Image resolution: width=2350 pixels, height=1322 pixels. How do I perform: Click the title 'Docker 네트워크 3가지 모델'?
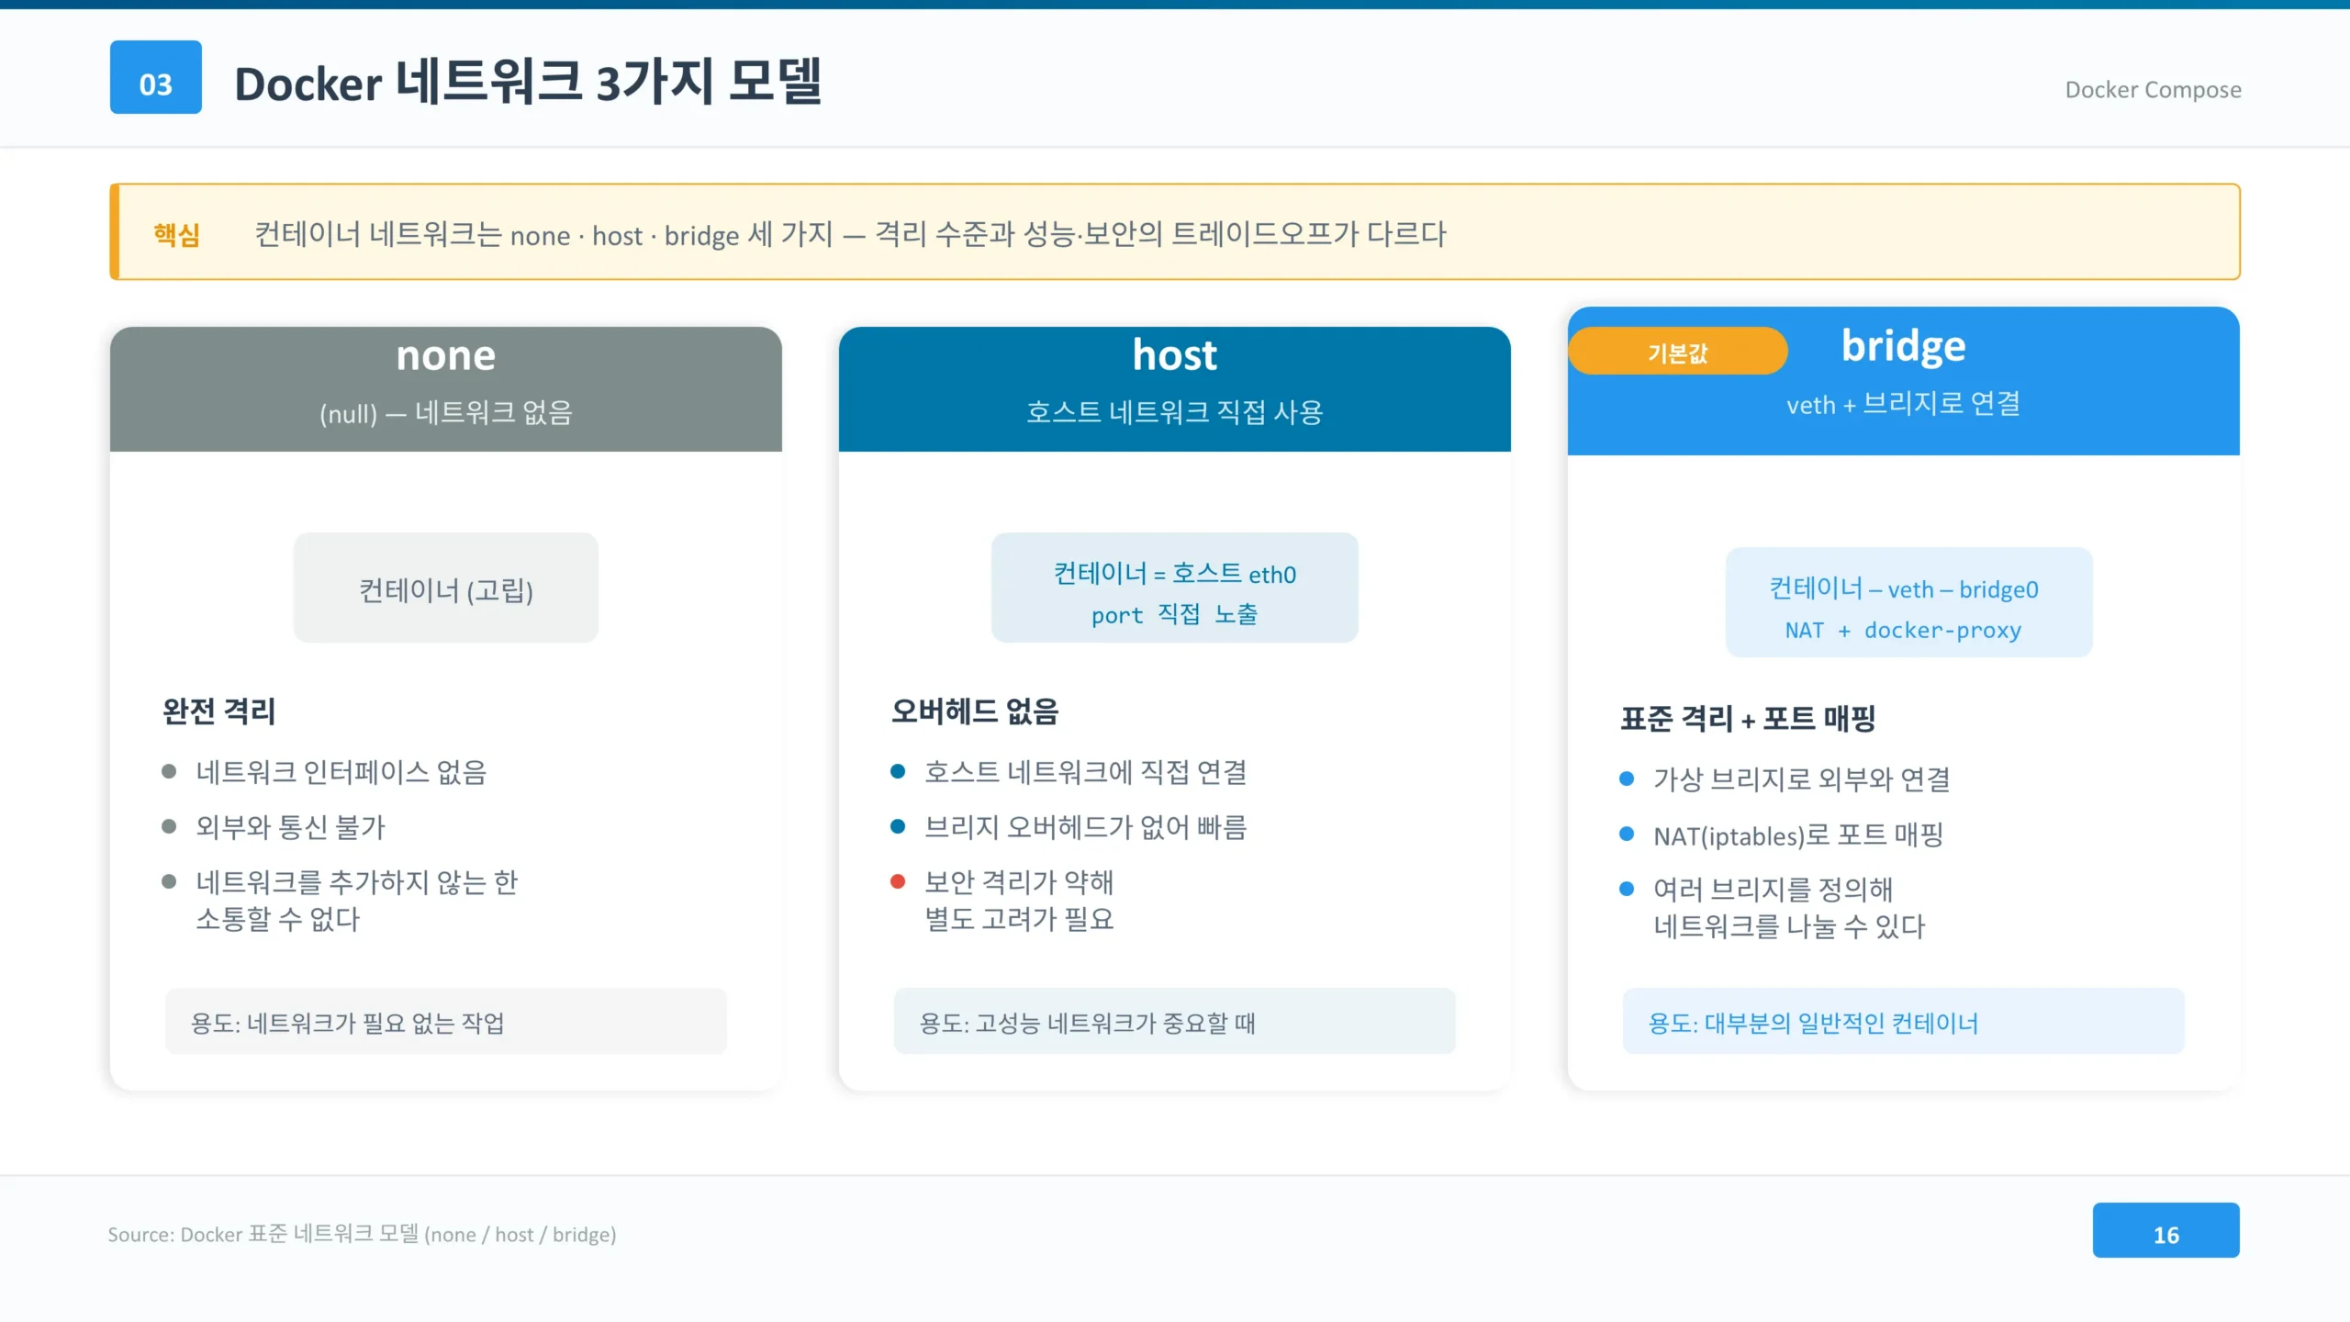(528, 83)
